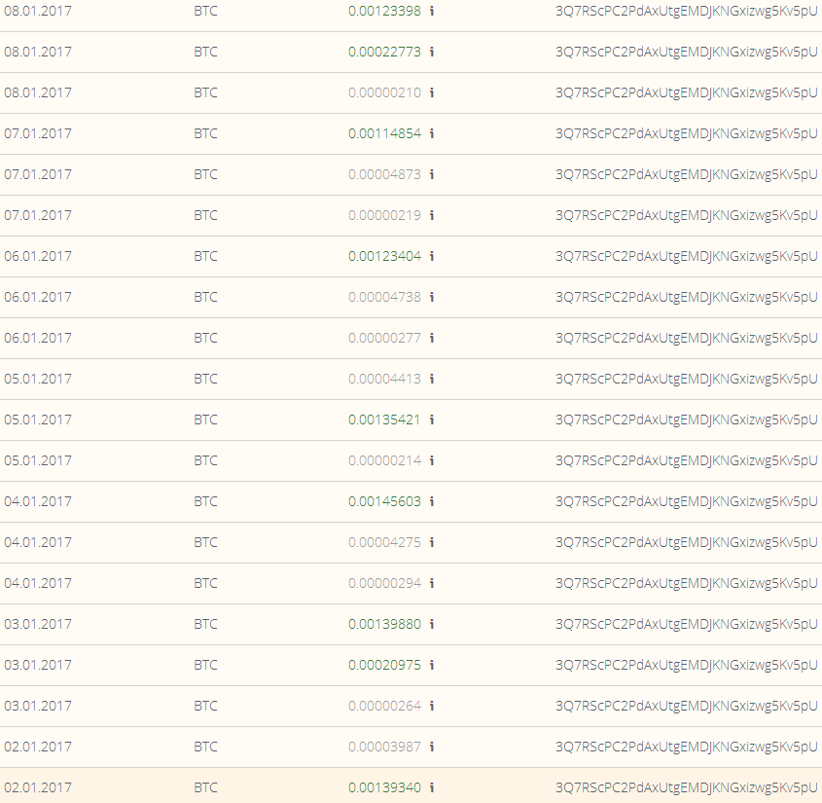Viewport: 822px width, 803px height.
Task: Click the amount 0.00000277
Action: click(x=385, y=339)
